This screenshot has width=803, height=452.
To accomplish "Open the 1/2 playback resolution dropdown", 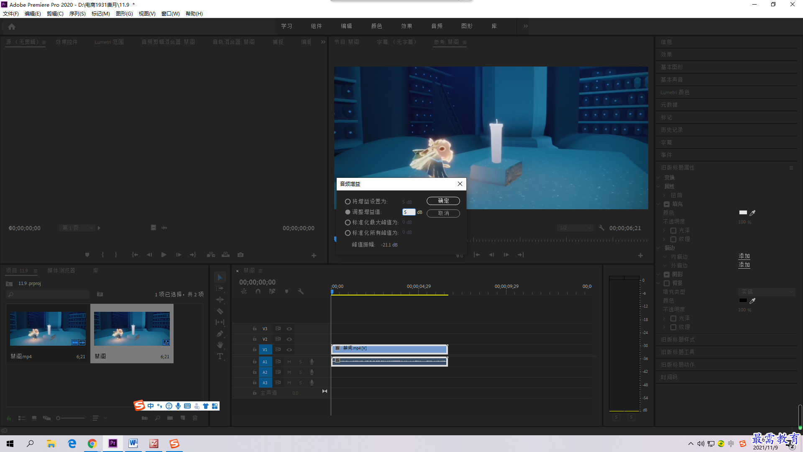I will (575, 228).
